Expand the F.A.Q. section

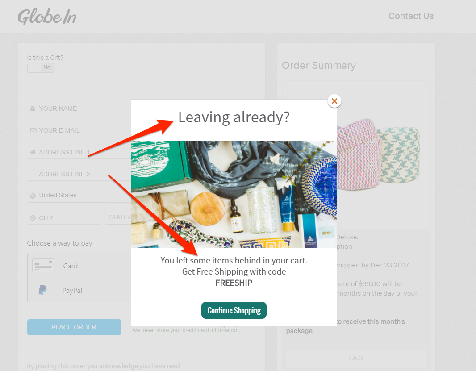click(356, 358)
